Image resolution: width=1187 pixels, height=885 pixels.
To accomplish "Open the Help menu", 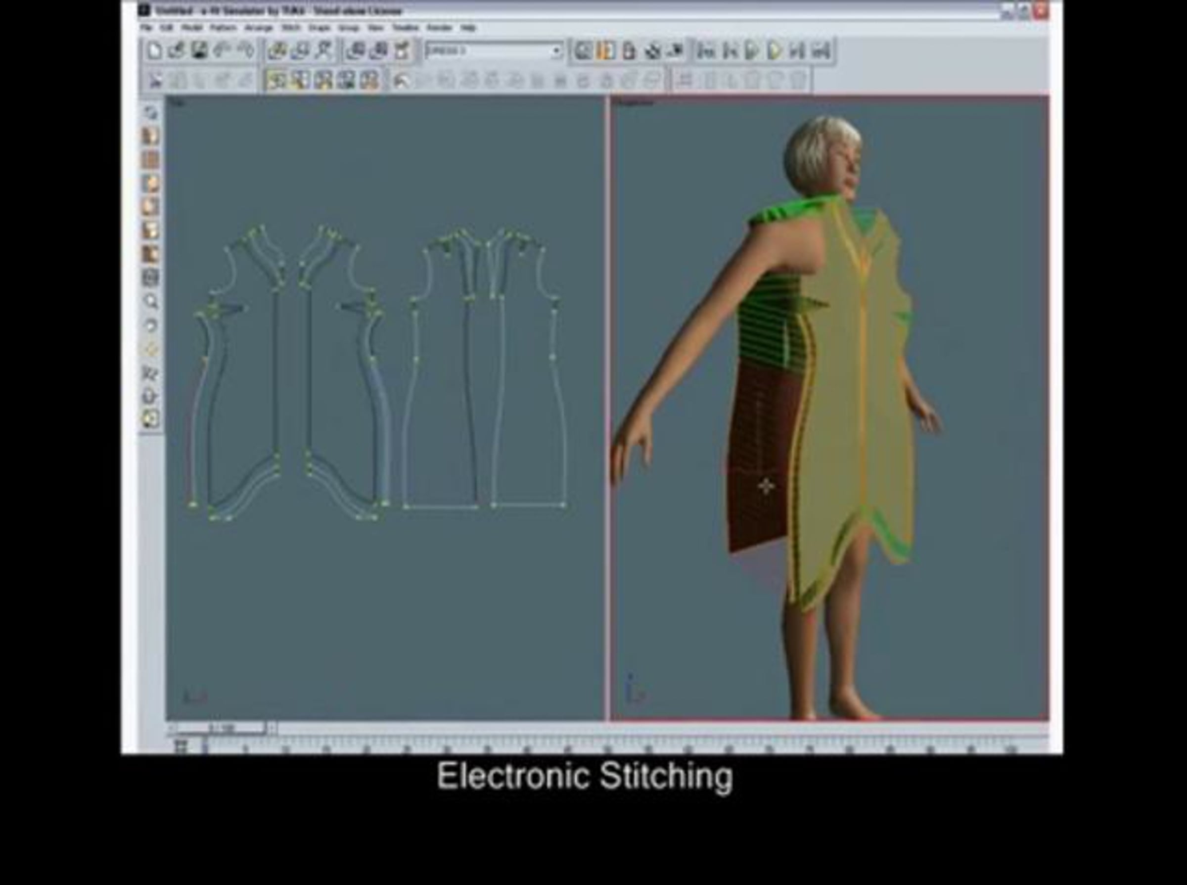I will click(468, 27).
